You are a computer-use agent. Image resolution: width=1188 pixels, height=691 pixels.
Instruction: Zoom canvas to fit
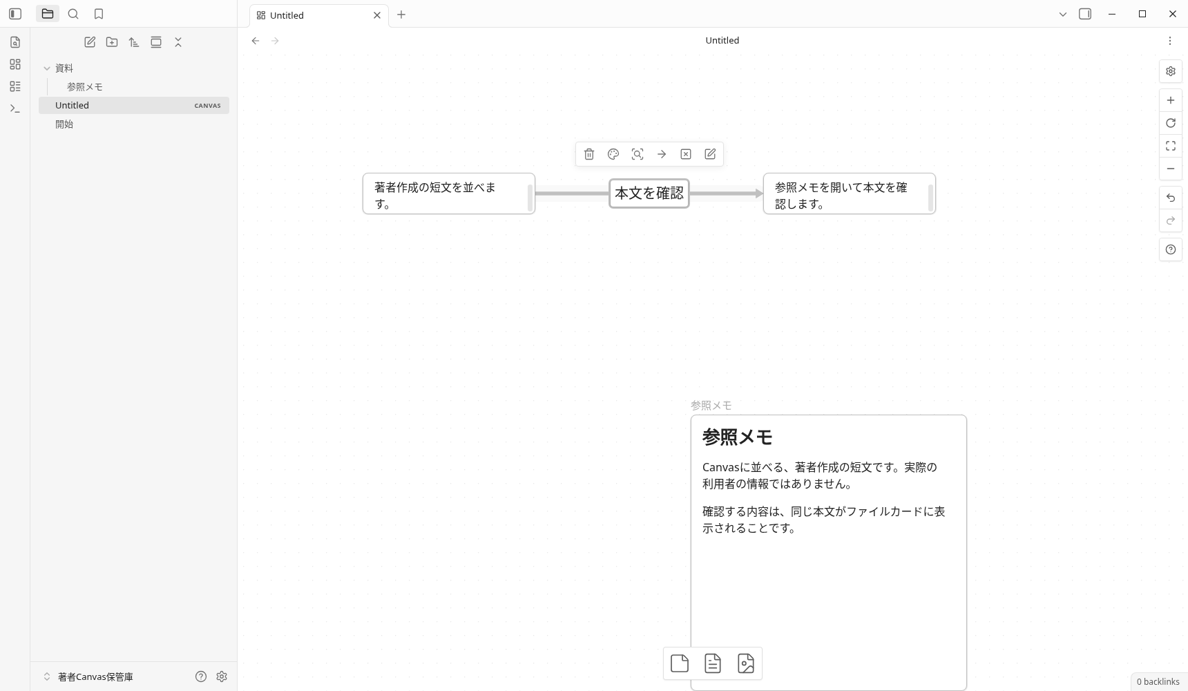click(1171, 146)
